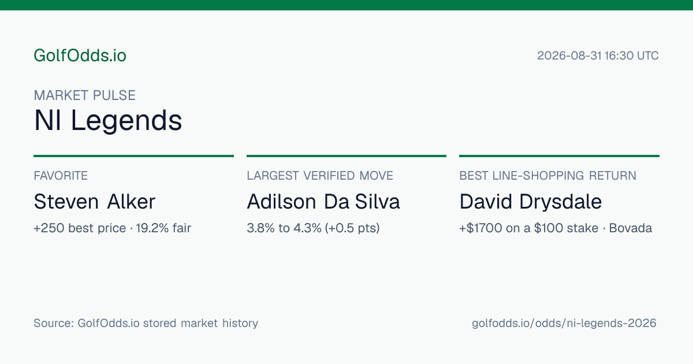
Task: Click the GolfOdds.io logo text
Action: click(x=80, y=55)
